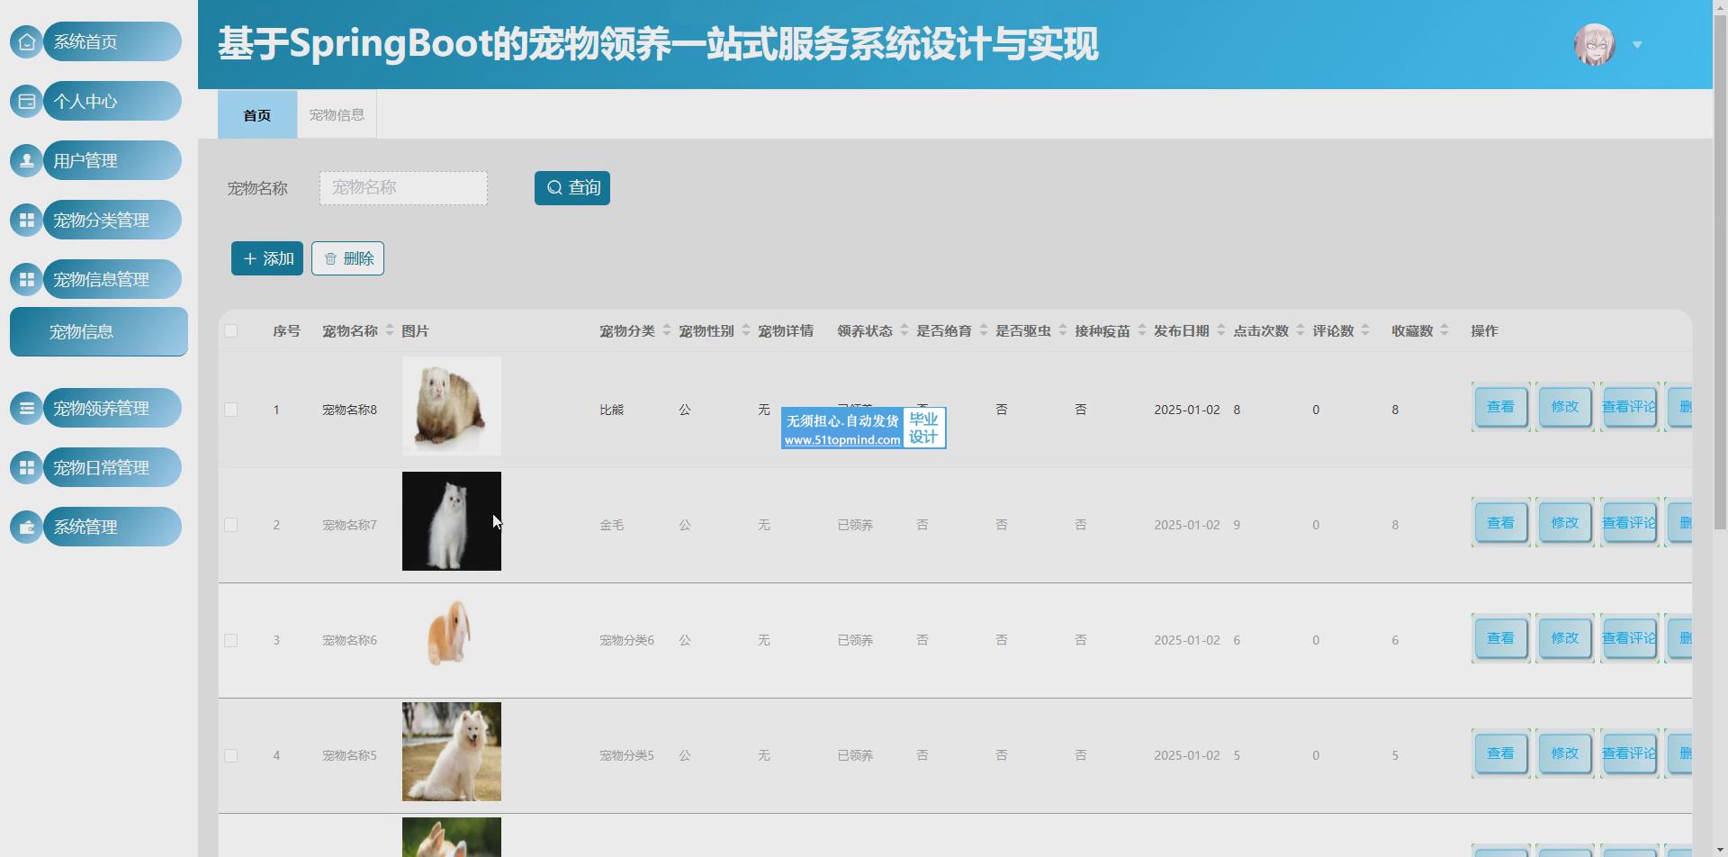Click the user avatar in header

pos(1594,44)
